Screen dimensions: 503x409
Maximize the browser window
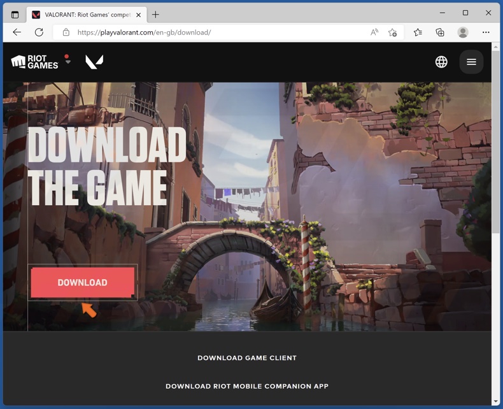point(465,13)
